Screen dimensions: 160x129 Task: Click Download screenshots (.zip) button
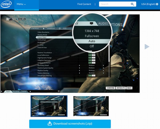click(x=70, y=124)
